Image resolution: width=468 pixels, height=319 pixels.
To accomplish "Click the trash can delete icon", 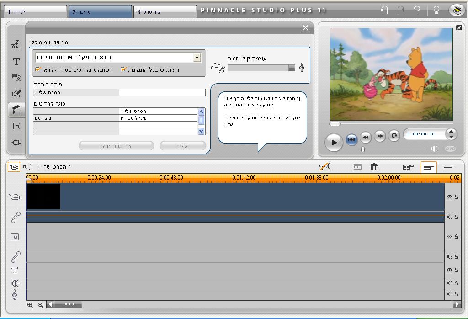I will pyautogui.click(x=374, y=167).
